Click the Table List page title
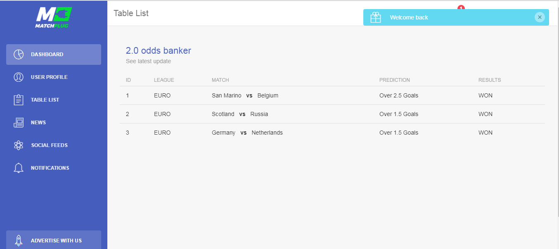Image resolution: width=559 pixels, height=249 pixels. [131, 13]
